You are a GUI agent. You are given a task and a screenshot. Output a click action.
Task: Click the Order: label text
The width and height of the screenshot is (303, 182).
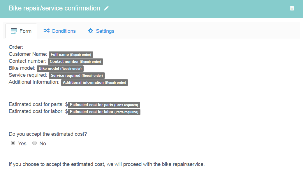pos(16,47)
